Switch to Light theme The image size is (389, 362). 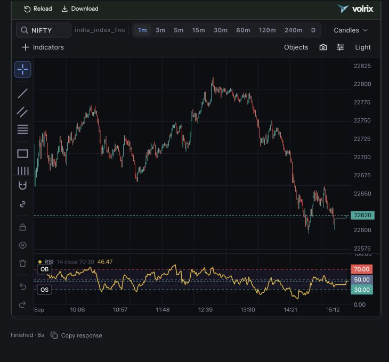[363, 47]
